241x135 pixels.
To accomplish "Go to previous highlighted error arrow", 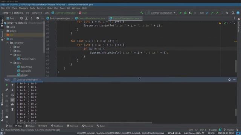I will pyautogui.click(x=230, y=23).
